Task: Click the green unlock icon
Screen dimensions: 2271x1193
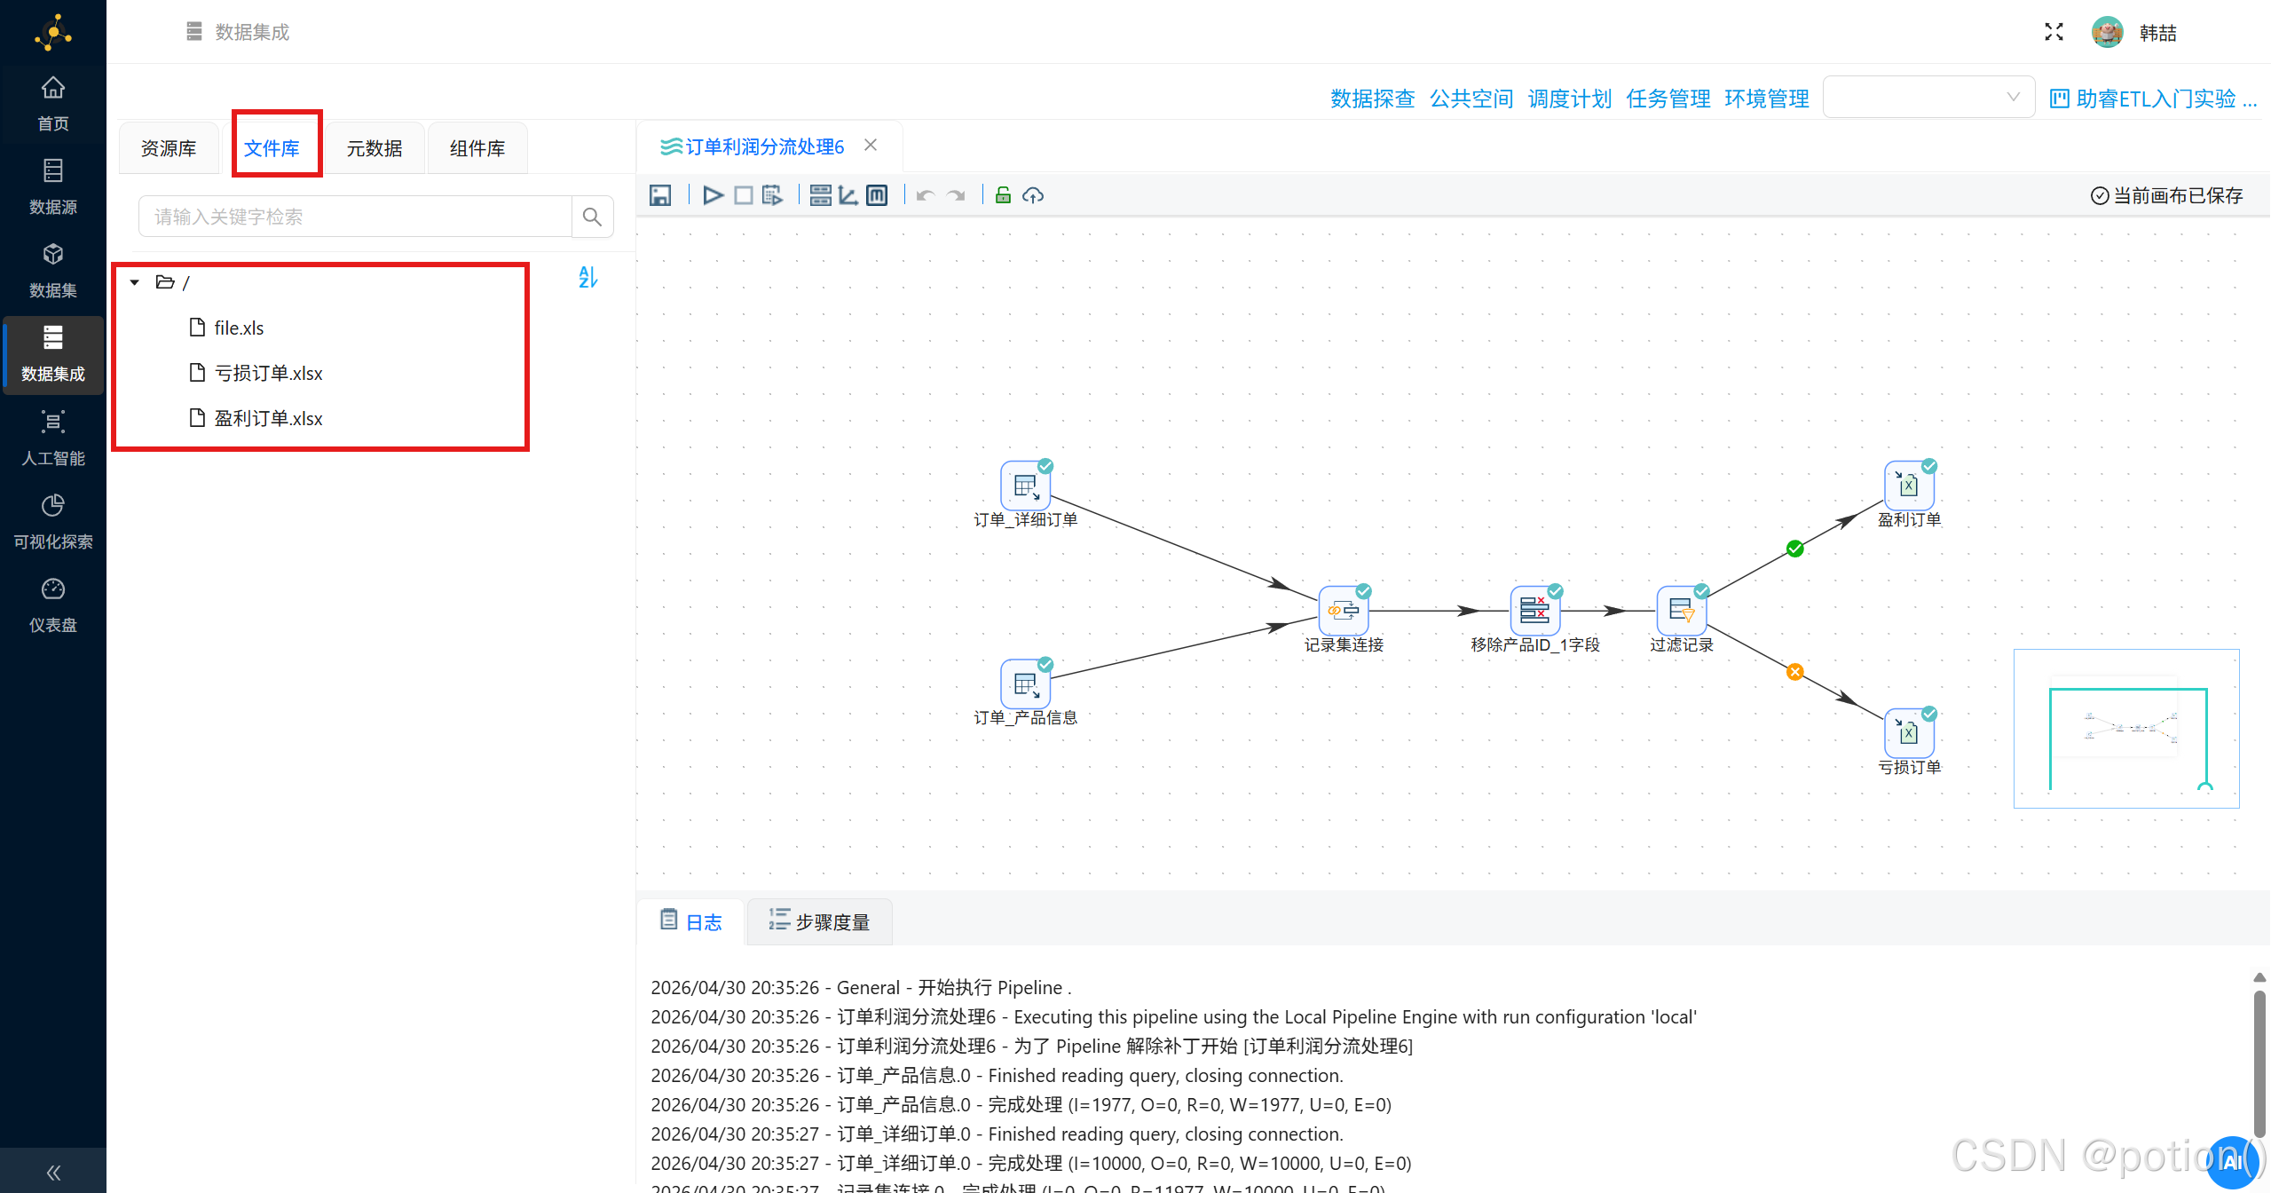Action: tap(1003, 195)
